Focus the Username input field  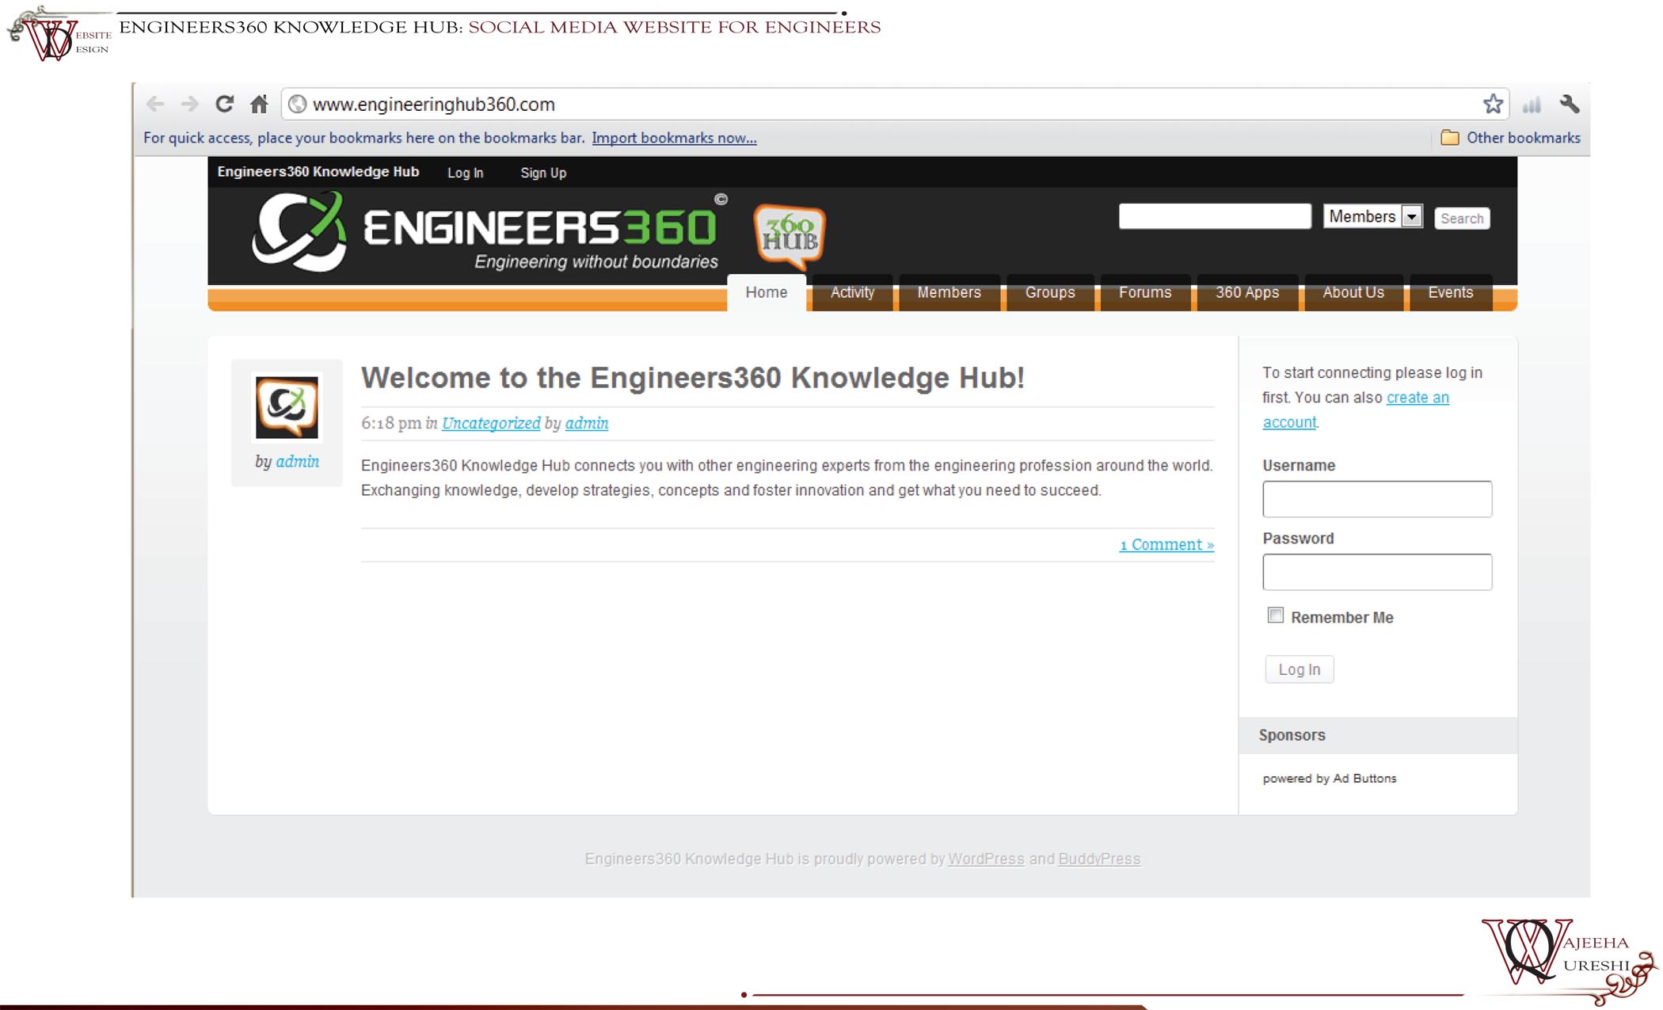pyautogui.click(x=1376, y=499)
